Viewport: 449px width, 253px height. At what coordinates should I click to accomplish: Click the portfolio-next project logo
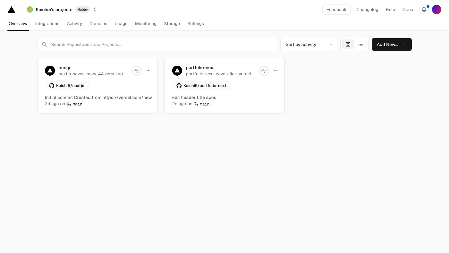click(177, 71)
